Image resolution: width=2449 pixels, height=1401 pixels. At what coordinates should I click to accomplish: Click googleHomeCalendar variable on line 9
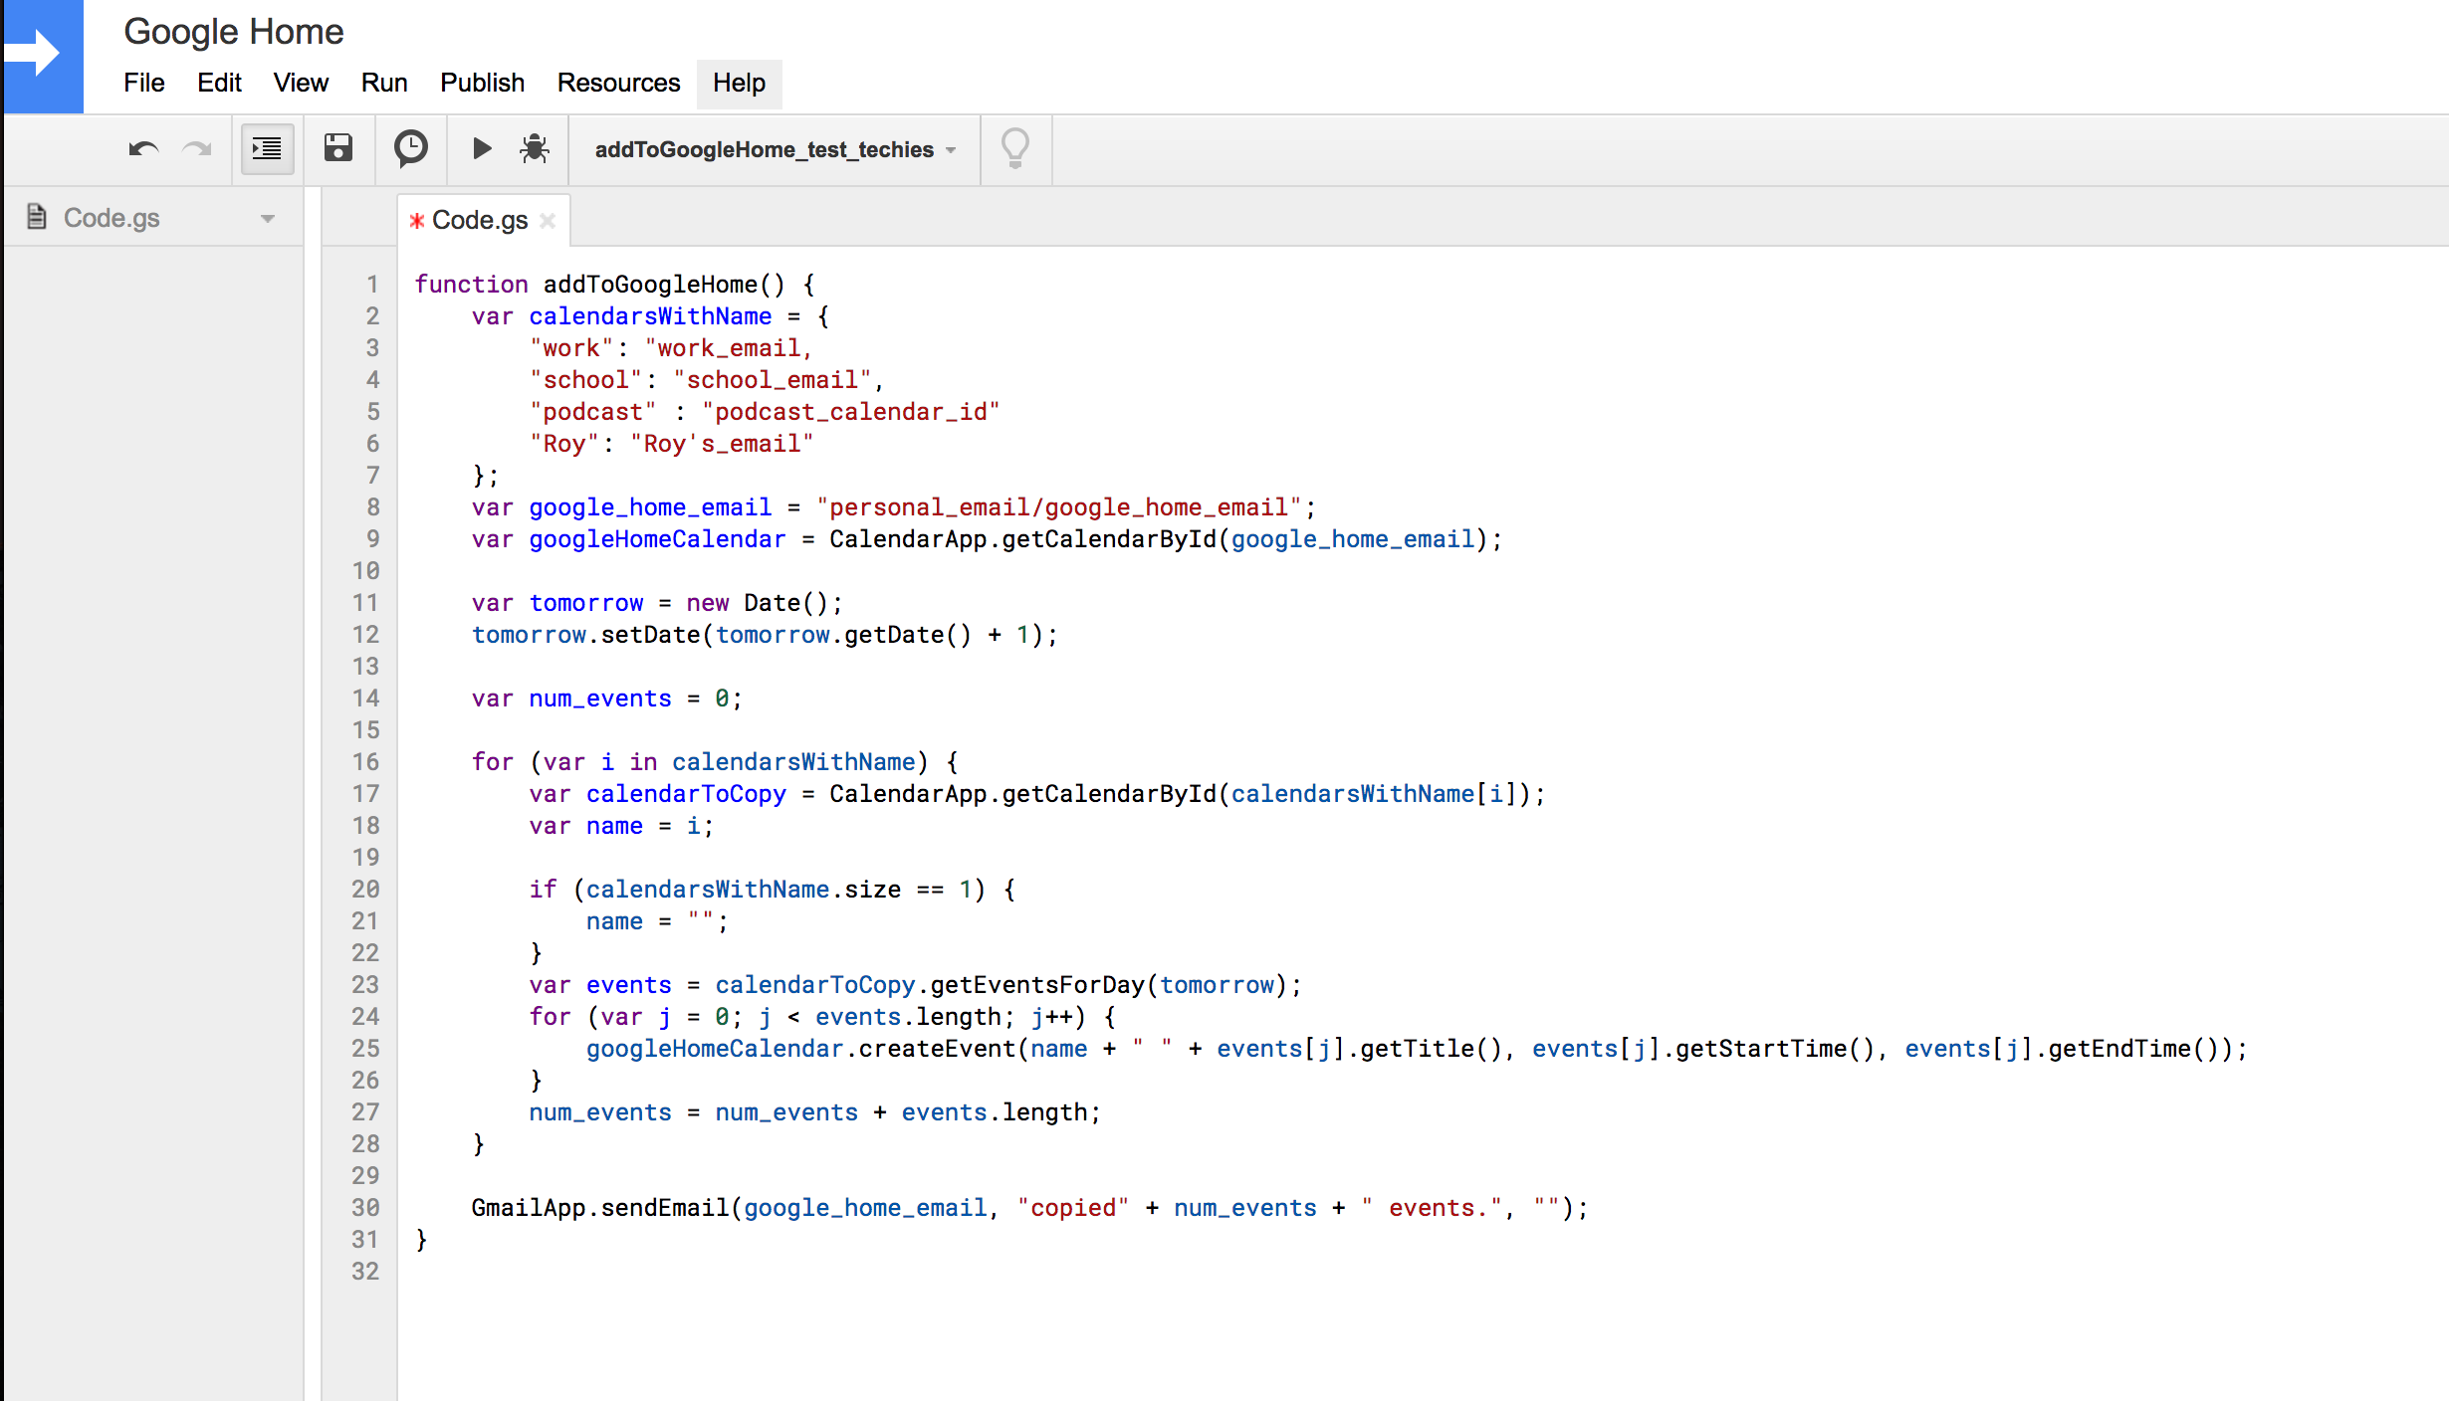pos(657,539)
